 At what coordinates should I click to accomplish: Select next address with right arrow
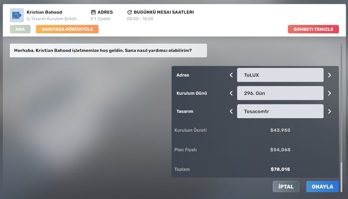tap(329, 75)
